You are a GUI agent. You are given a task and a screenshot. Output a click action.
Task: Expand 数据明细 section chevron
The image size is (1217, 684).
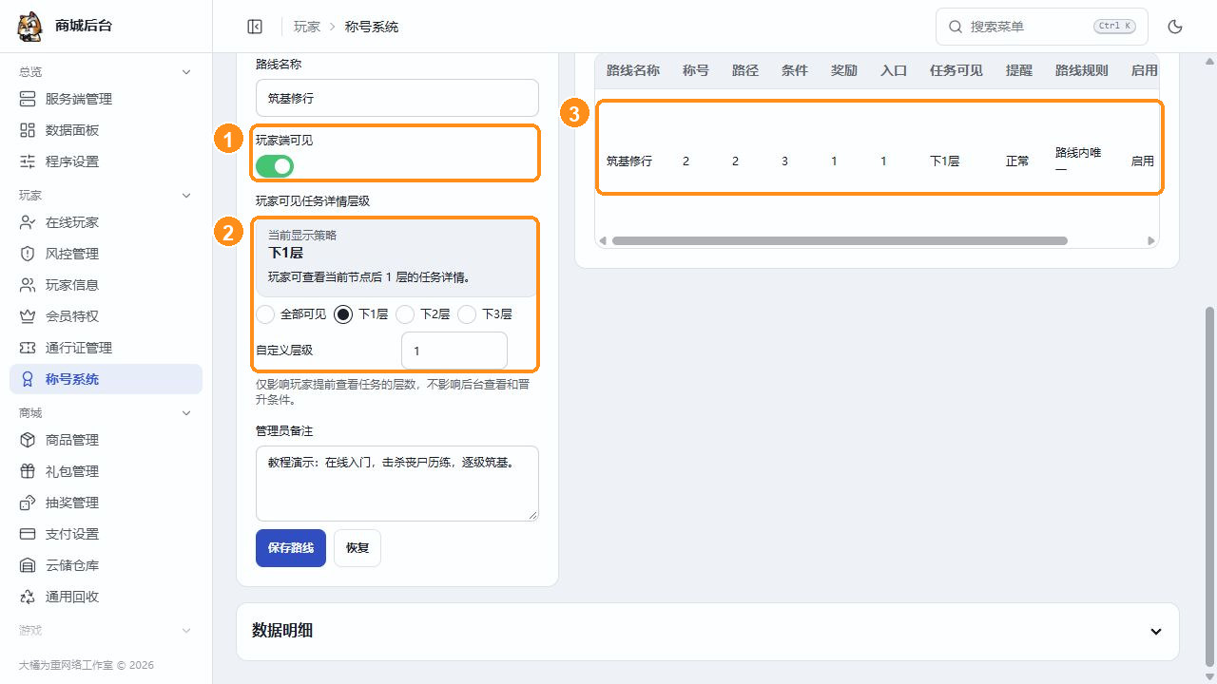coord(1156,631)
